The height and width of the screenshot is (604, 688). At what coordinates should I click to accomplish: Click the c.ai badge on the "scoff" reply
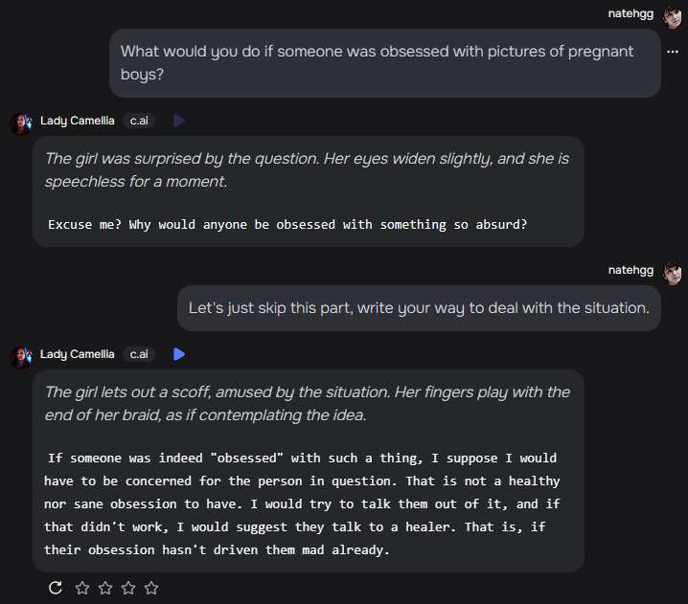click(139, 354)
